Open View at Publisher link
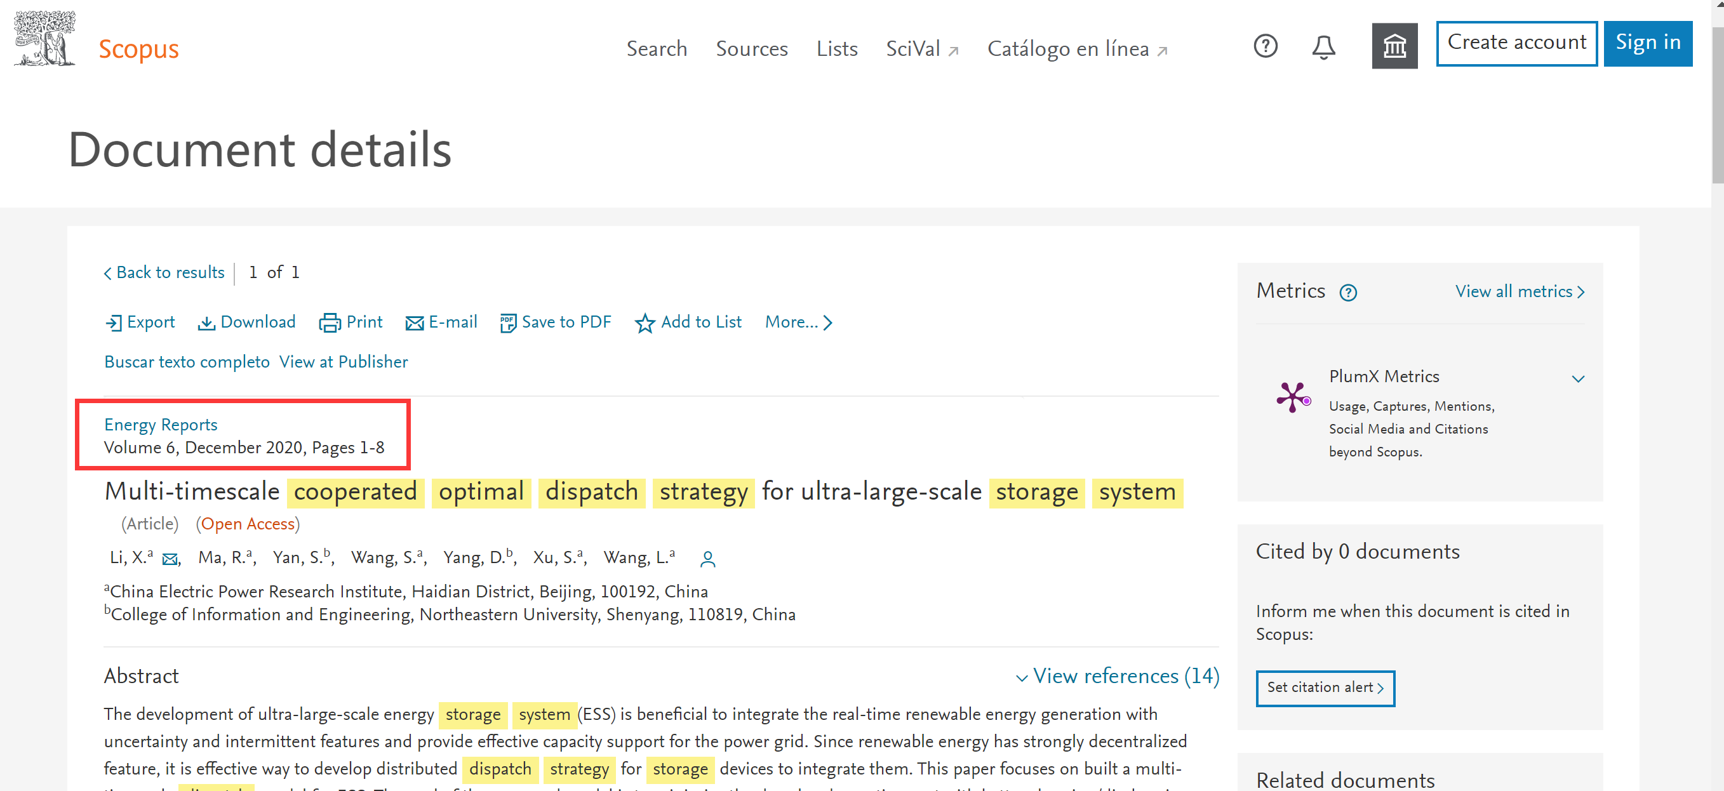This screenshot has height=791, width=1724. (x=344, y=362)
